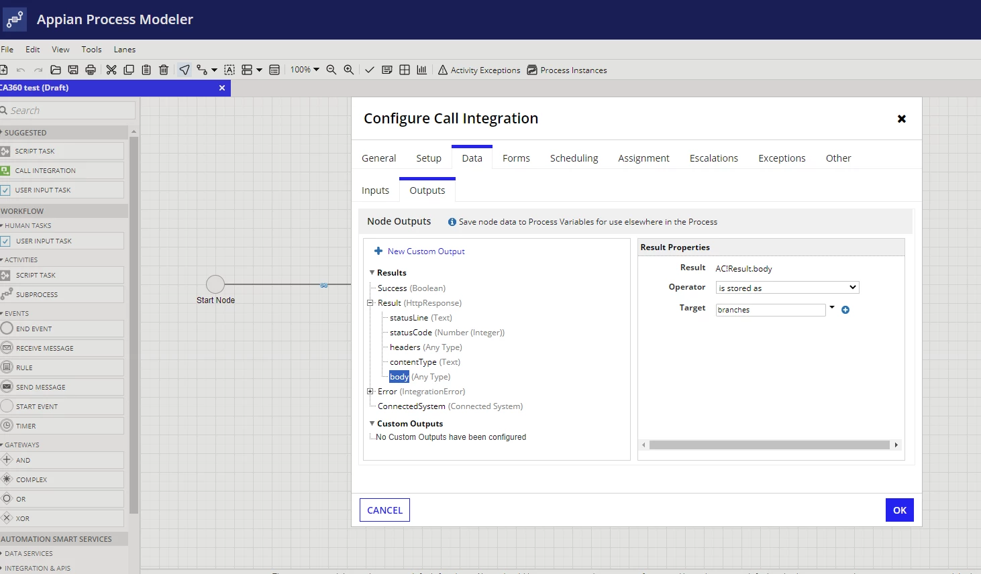981x574 pixels.
Task: Validate the process with the checkmark icon
Action: (370, 70)
